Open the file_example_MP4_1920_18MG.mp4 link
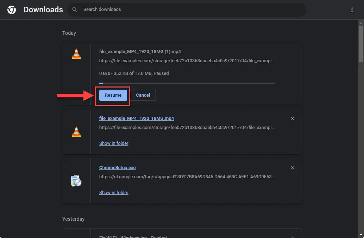The image size is (364, 238). coord(136,118)
